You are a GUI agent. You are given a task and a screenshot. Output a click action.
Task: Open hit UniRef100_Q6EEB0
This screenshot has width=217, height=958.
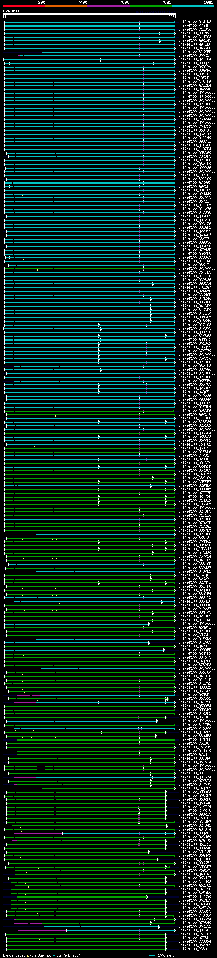click(195, 381)
